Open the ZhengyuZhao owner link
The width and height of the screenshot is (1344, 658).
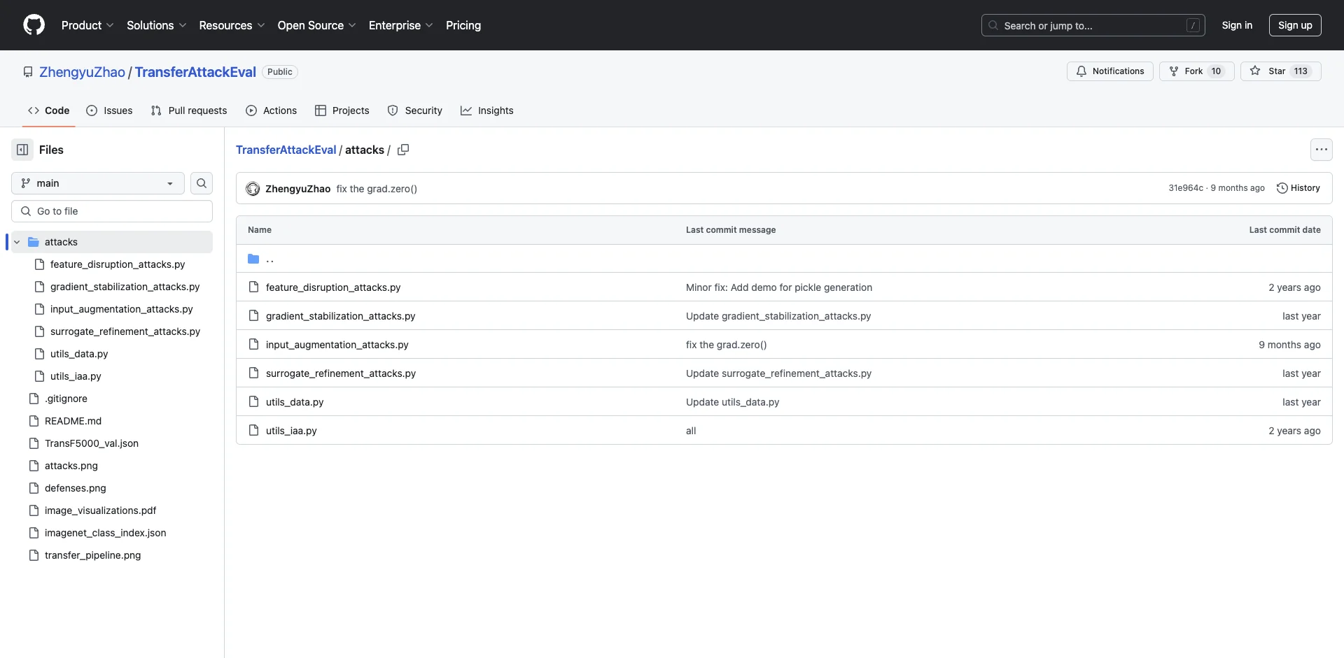(82, 72)
